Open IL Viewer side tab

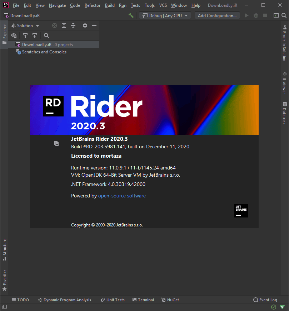tap(284, 83)
